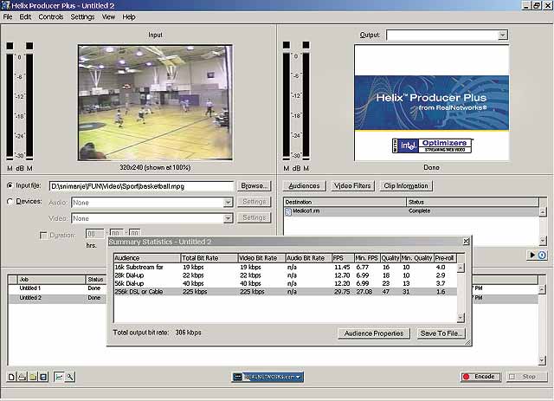
Task: Click the Audience Properties button
Action: (x=374, y=333)
